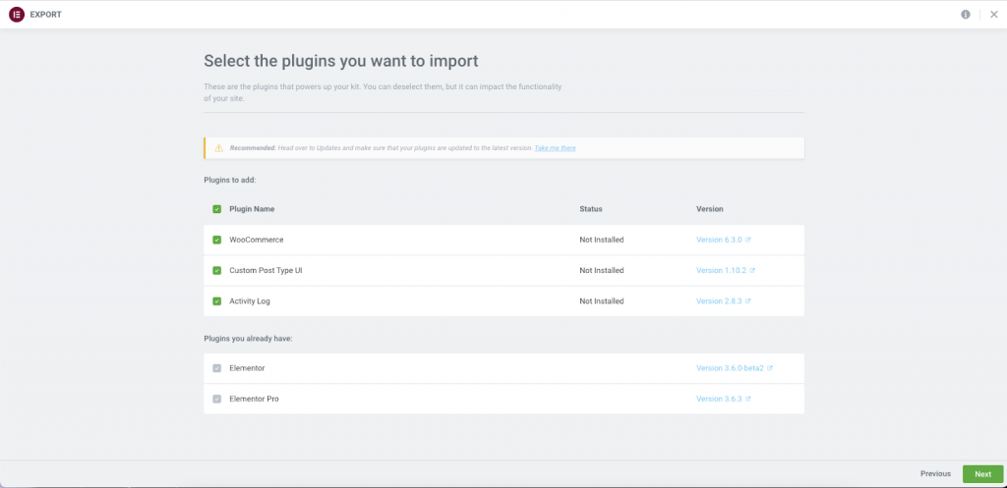Click the Elementor logo icon
Screen dimensions: 1007x488
click(x=16, y=15)
